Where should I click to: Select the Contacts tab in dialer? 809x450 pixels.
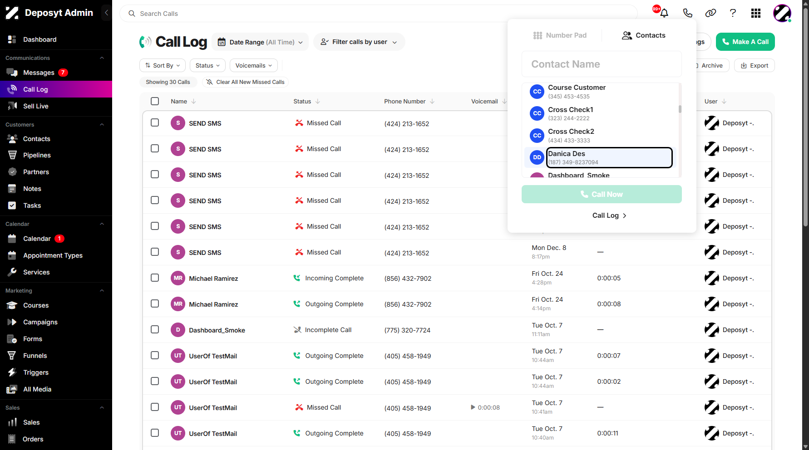[x=644, y=35]
